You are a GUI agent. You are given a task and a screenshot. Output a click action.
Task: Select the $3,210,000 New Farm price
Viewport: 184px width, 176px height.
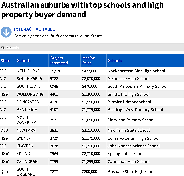[x=91, y=130]
